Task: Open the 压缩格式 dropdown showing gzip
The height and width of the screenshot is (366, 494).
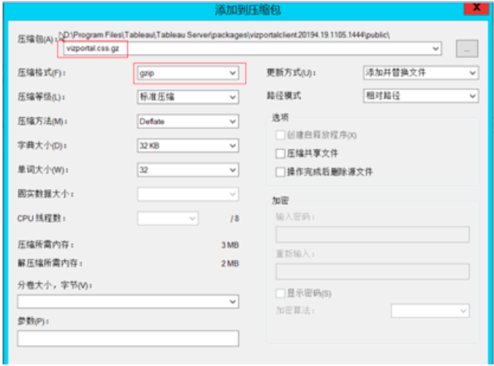Action: click(188, 73)
